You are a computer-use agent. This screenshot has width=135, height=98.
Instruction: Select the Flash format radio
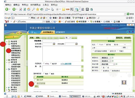pyautogui.click(x=98, y=44)
